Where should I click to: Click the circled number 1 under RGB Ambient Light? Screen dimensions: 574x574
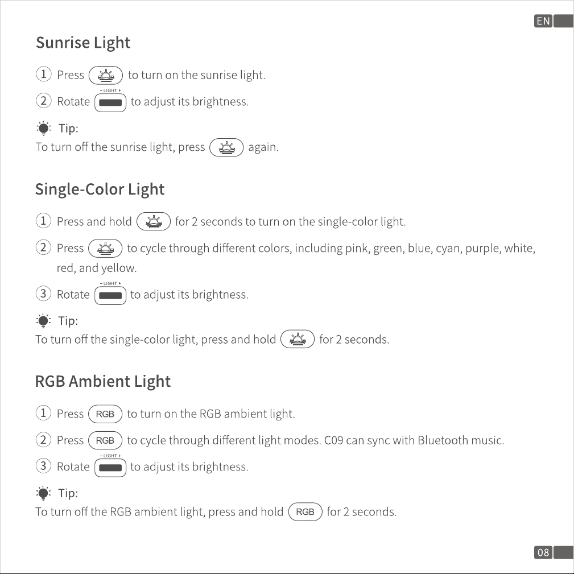pyautogui.click(x=44, y=413)
